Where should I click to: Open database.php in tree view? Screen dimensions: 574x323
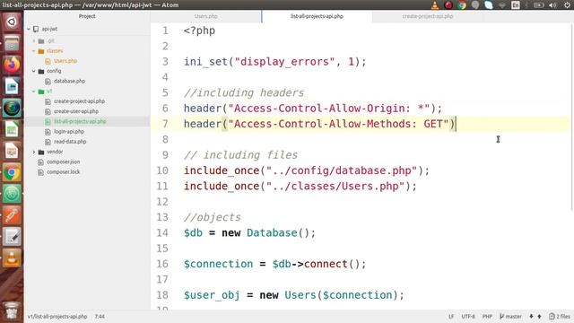(x=69, y=82)
